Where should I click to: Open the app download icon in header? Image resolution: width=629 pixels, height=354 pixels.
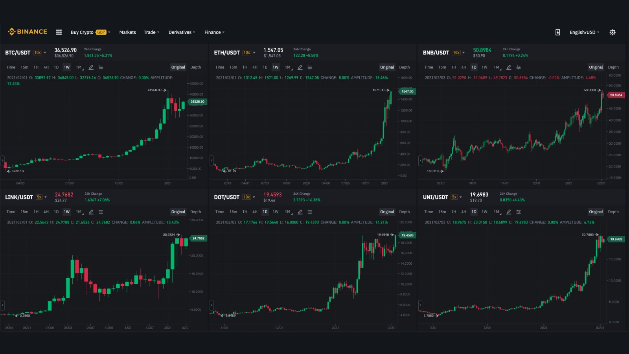[x=557, y=32]
